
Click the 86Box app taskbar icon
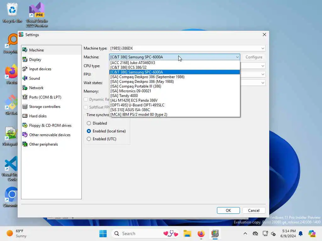(215, 233)
